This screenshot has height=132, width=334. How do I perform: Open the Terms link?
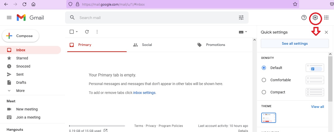(139, 126)
